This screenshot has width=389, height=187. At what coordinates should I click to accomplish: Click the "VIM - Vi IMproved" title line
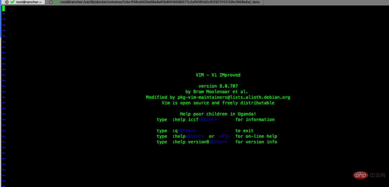[x=218, y=75]
